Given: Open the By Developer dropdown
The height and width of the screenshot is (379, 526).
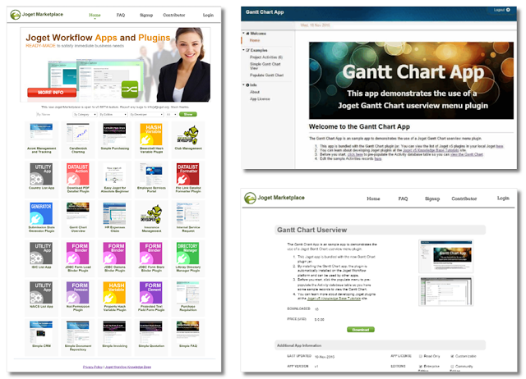Looking at the screenshot, I should pos(146,115).
